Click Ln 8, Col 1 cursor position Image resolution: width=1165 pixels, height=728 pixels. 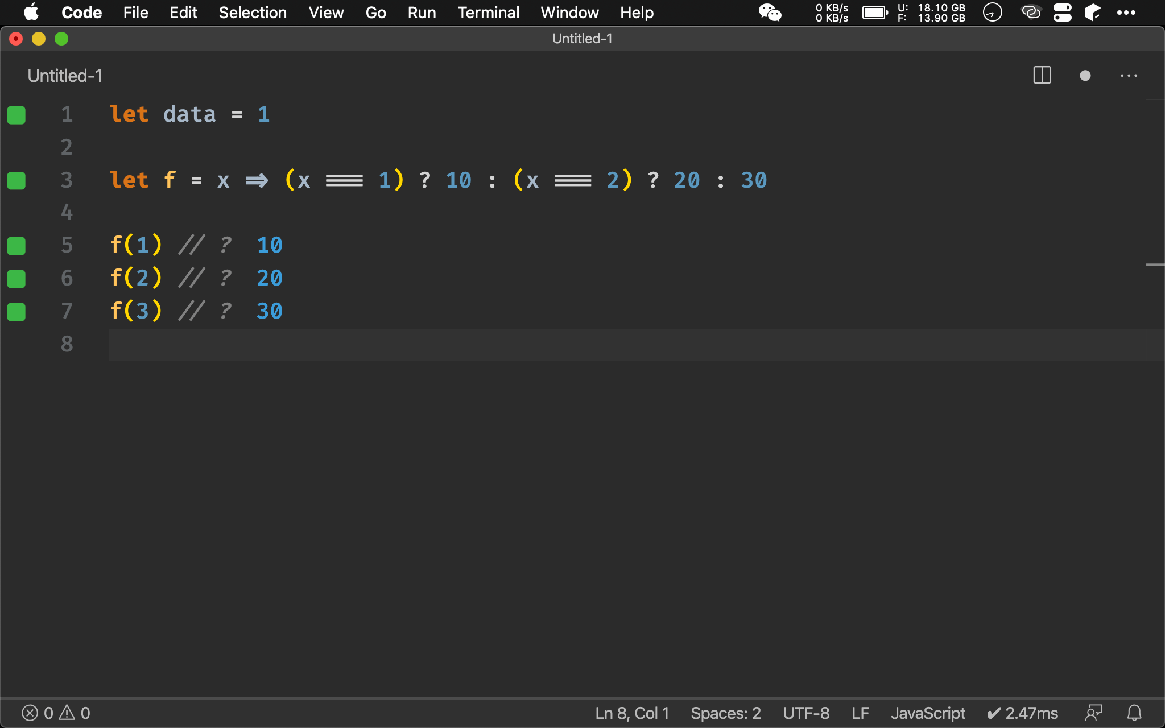click(632, 713)
